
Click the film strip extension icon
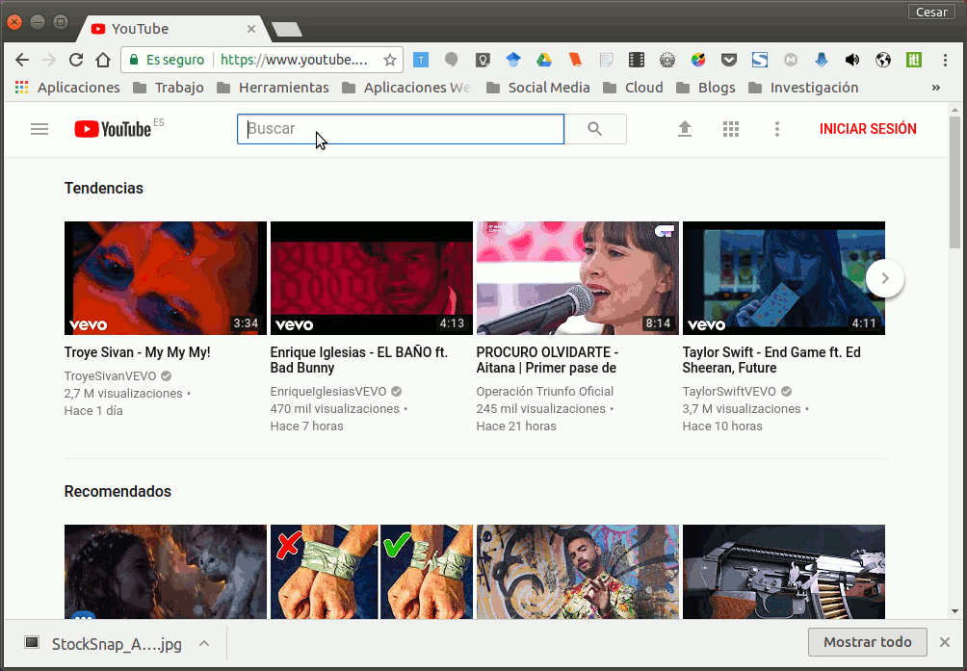pos(637,60)
